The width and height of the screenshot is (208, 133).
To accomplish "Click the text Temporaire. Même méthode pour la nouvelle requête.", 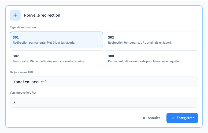I will 49,61.
